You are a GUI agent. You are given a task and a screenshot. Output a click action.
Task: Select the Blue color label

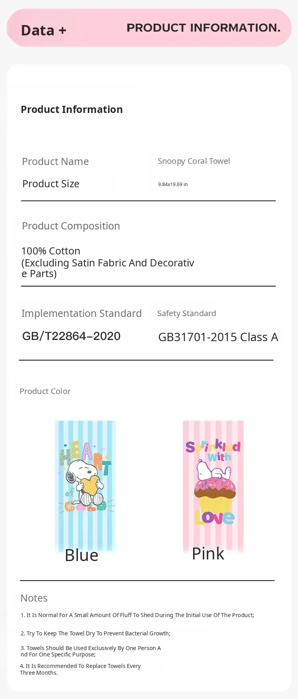click(81, 555)
